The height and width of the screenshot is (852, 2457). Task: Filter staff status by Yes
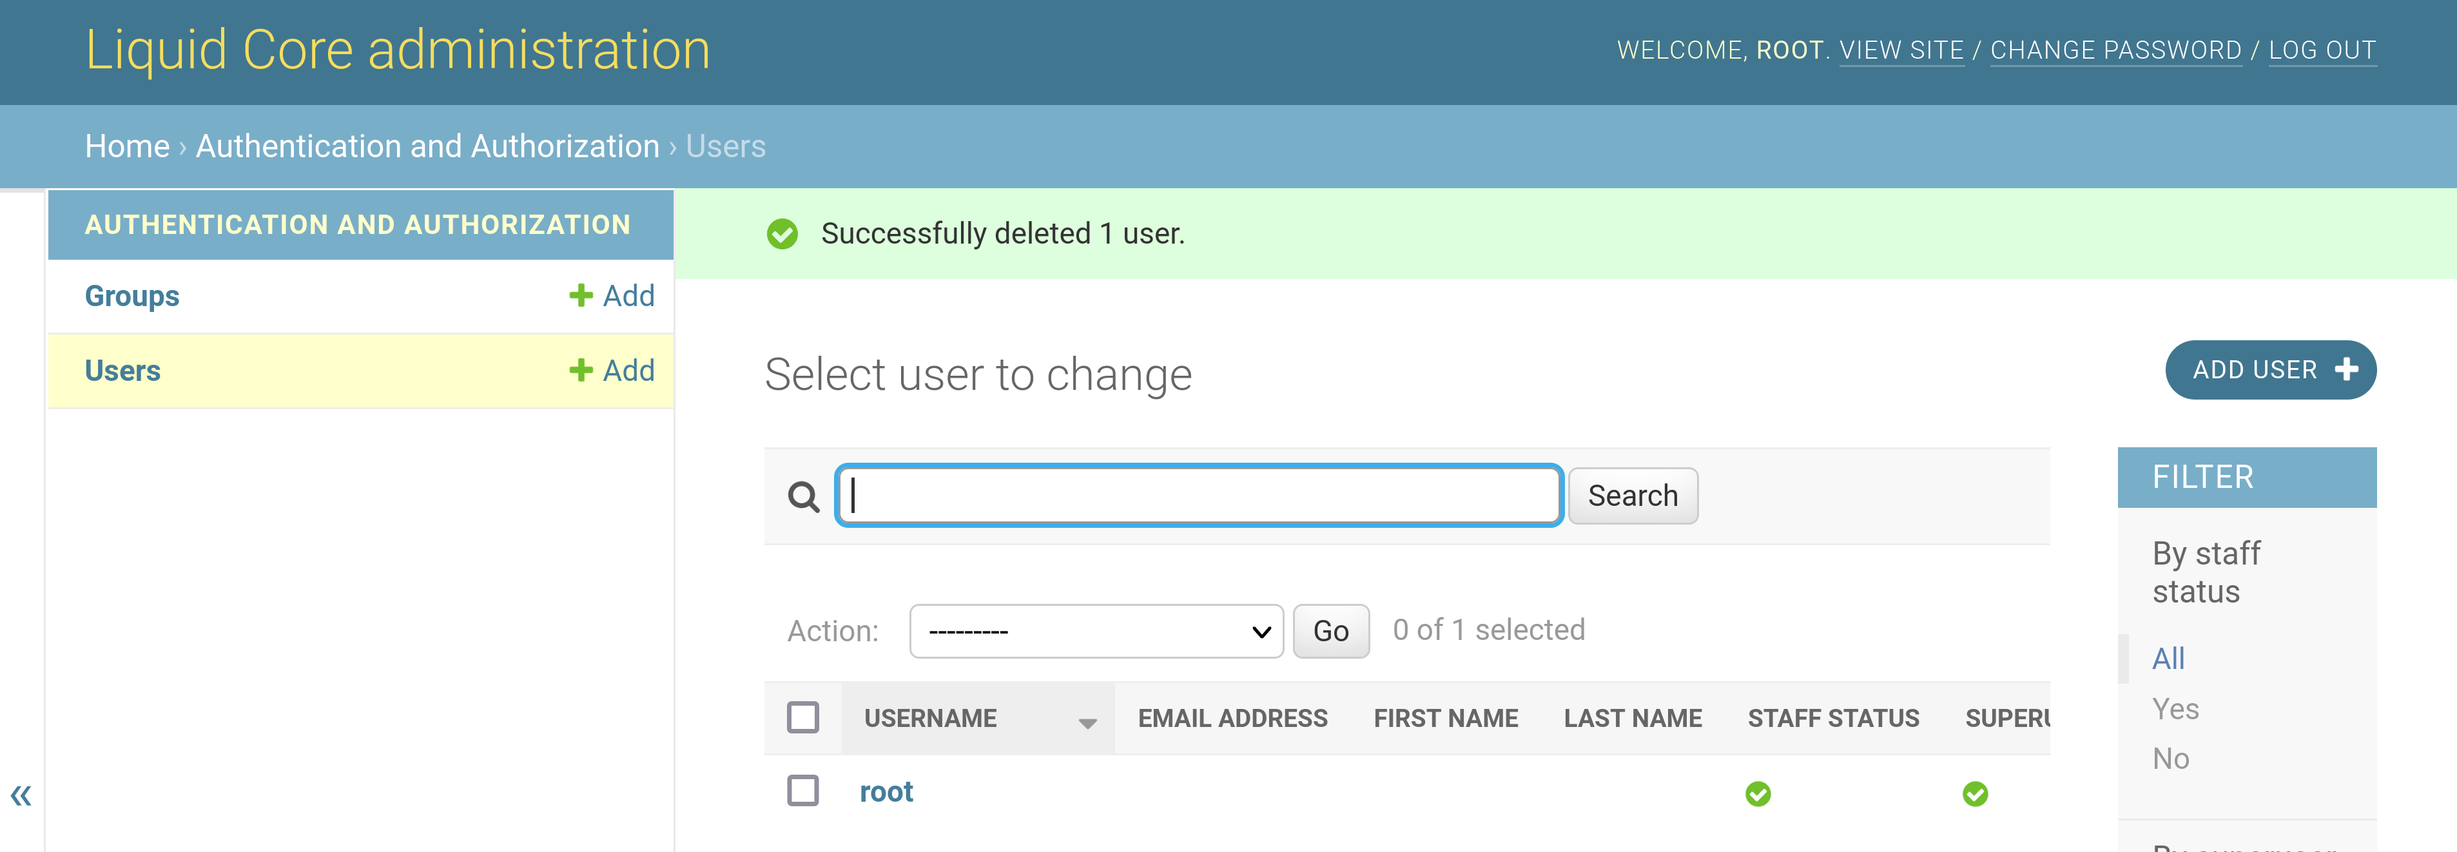coord(2175,709)
